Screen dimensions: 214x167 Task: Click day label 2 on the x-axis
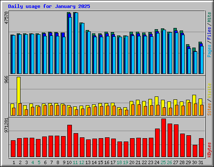(x=20, y=162)
